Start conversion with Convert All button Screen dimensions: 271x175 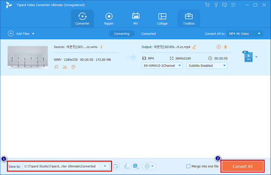pos(243,166)
